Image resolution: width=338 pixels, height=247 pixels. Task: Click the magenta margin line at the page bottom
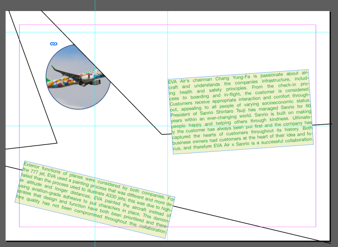click(231, 227)
